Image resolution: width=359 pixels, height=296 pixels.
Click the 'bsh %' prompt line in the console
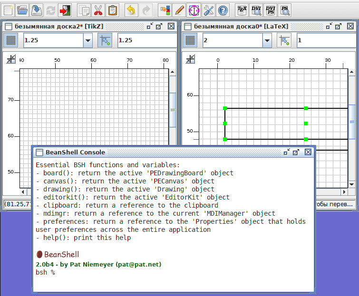click(x=45, y=272)
